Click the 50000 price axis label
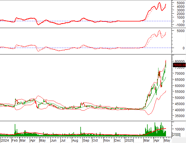 tap(180, 98)
